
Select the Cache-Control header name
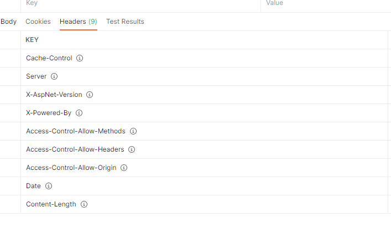point(49,58)
